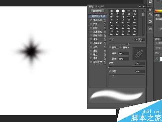
Task: Switch to the 画笔 tab
Action: tap(91, 7)
